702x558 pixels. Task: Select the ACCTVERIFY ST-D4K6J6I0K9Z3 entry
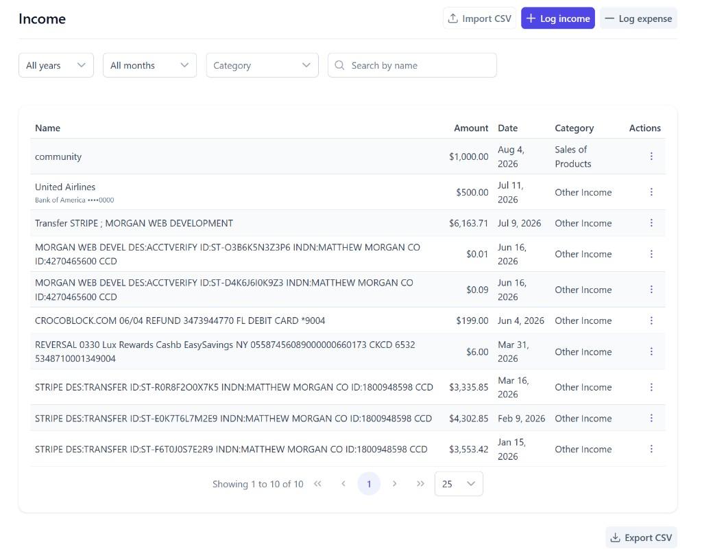(224, 290)
